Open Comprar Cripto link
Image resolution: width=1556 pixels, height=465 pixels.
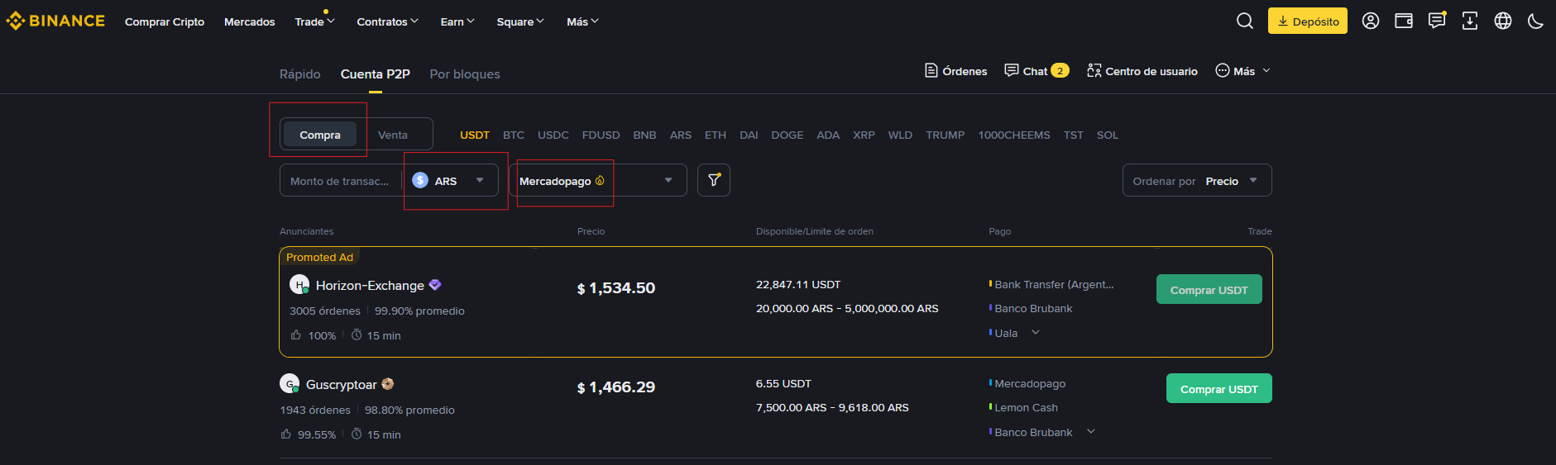165,21
